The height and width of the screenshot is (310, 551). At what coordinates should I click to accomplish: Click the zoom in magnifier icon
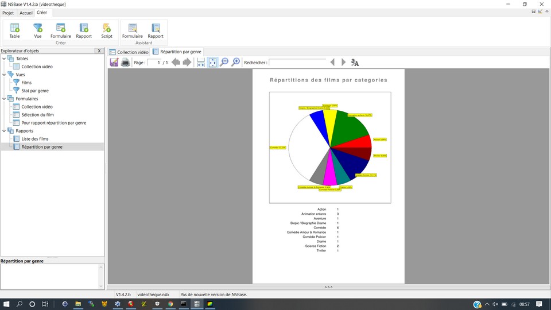tap(235, 62)
